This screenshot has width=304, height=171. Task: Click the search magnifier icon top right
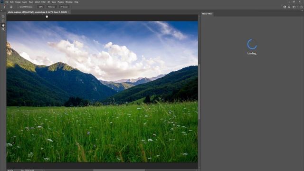[x=289, y=7]
